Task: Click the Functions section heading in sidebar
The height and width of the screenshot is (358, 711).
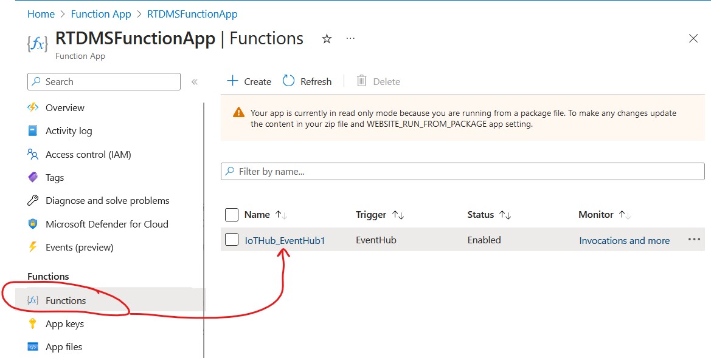Action: [x=48, y=277]
